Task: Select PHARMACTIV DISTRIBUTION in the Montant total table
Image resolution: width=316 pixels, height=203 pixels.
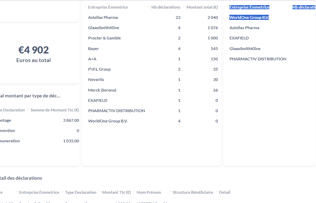Action: tap(151, 110)
